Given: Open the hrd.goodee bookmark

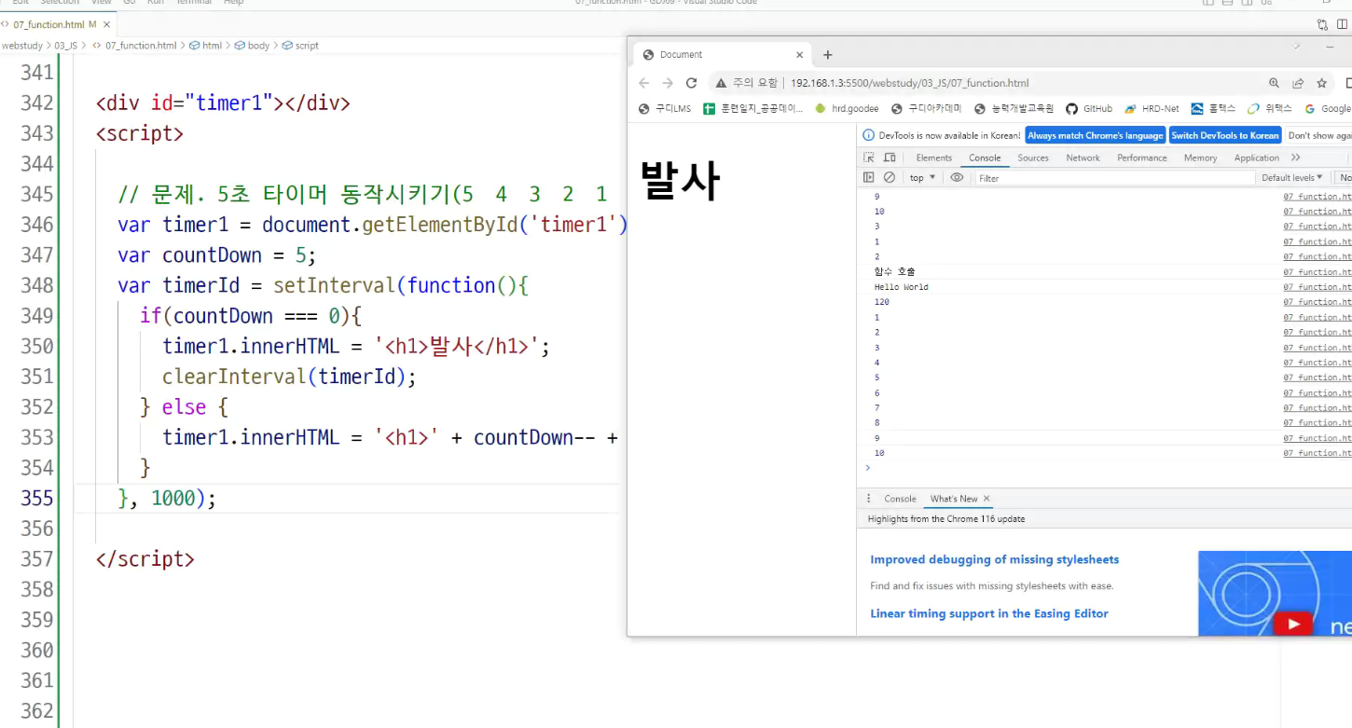Looking at the screenshot, I should [x=847, y=109].
